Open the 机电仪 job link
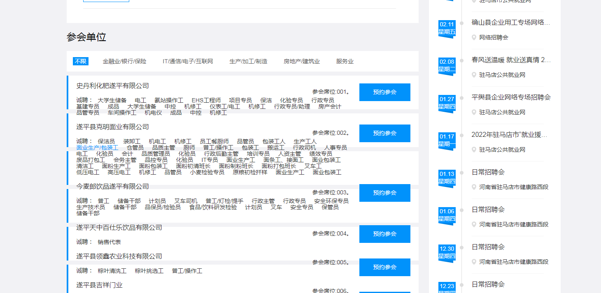The image size is (601, 293). [x=153, y=113]
